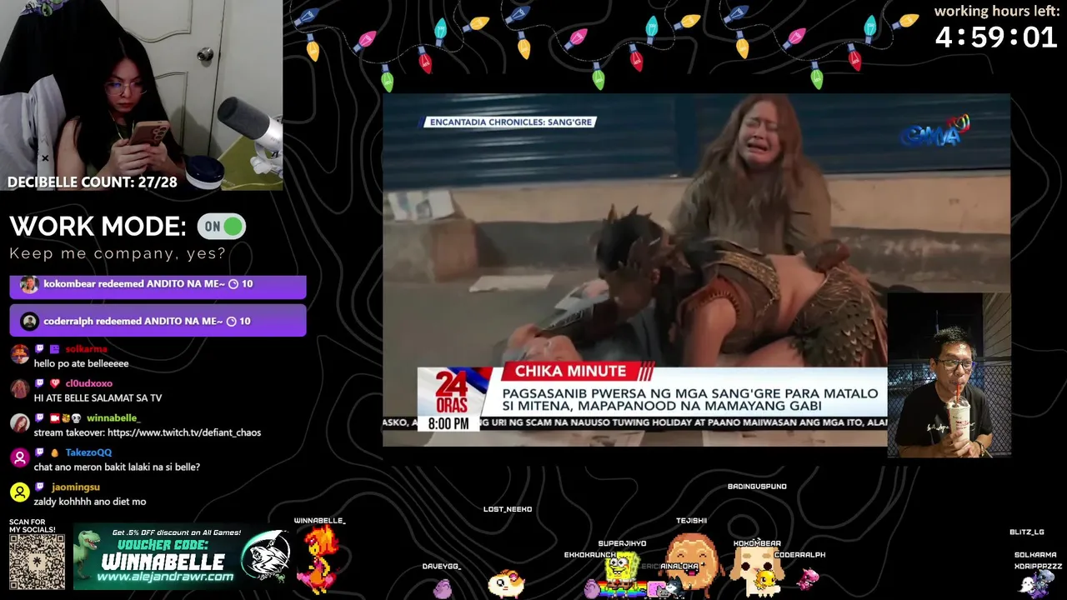Click the SOLKARMA name label at bottom right

pos(1035,555)
